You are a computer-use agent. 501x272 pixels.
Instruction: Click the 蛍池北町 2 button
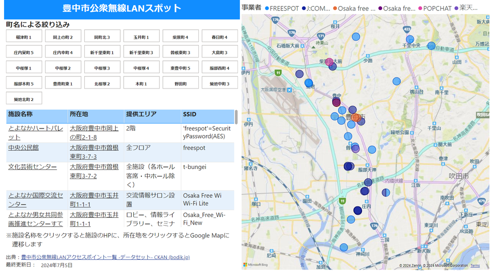coord(24,98)
